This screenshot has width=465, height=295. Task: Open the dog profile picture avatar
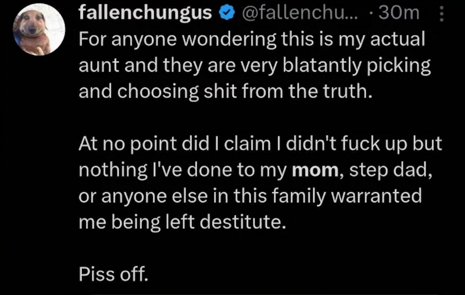(x=39, y=30)
